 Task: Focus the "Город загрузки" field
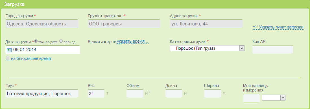tap(42, 24)
